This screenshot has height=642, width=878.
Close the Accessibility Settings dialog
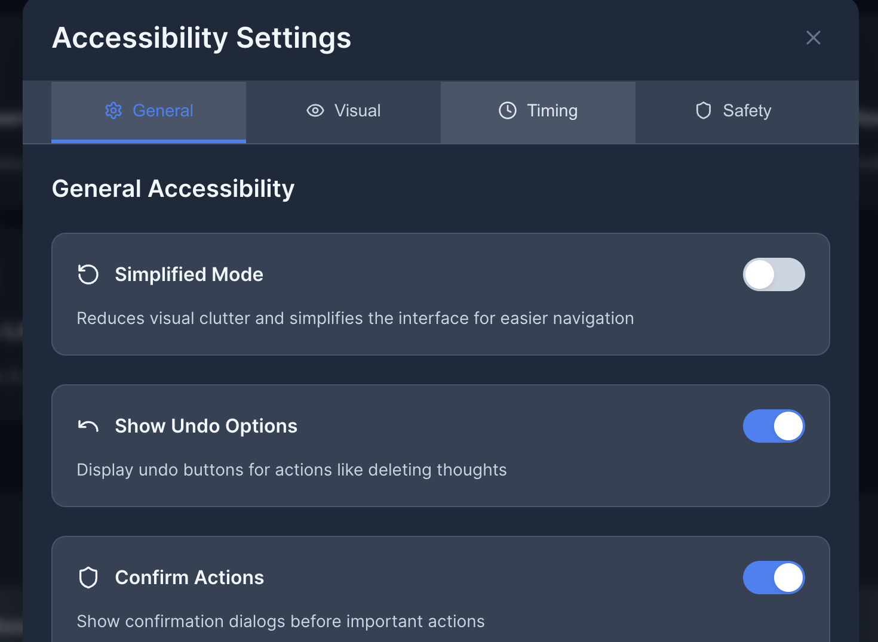tap(813, 38)
